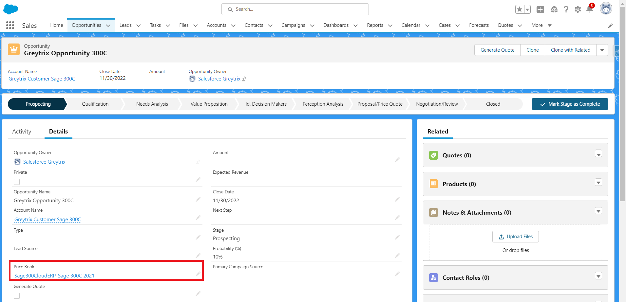
Task: Edit the Primary Campaign Source pencil
Action: point(397,274)
